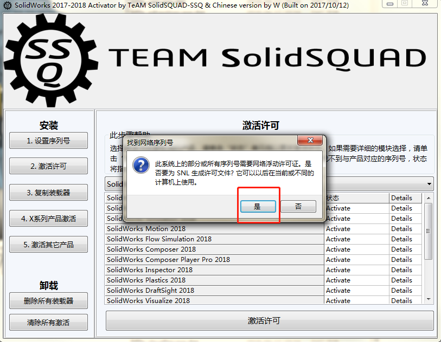Open step 5. 激活其它产品
Viewport: 441px width, 342px height.
(x=48, y=245)
